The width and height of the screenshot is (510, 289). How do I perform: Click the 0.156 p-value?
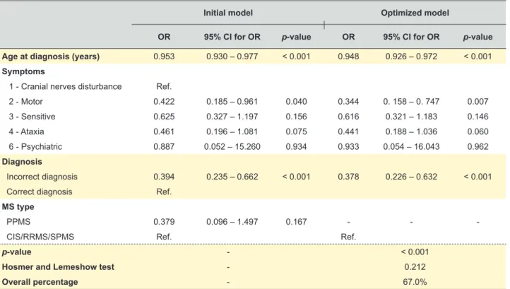click(296, 117)
